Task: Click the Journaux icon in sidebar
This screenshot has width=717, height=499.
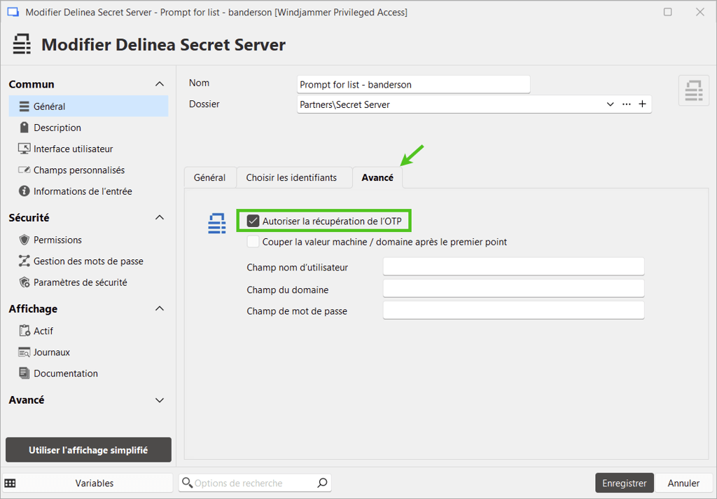Action: pos(25,353)
